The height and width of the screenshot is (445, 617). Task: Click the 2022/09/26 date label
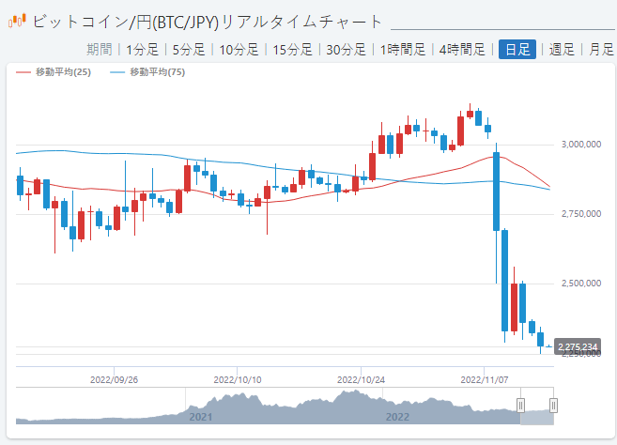(115, 380)
